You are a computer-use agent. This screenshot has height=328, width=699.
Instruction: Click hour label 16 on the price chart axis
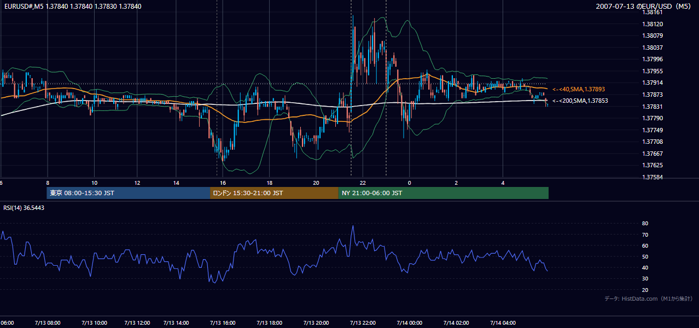[x=223, y=183]
